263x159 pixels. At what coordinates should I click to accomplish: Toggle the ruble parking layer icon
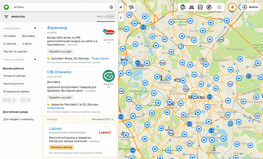(x=209, y=7)
